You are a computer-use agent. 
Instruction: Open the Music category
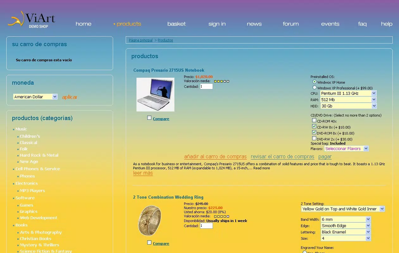(x=21, y=129)
